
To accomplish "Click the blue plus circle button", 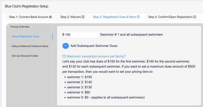I will click(66, 46).
